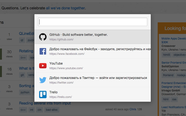Open the https://twitter.com/ URL

[61, 83]
